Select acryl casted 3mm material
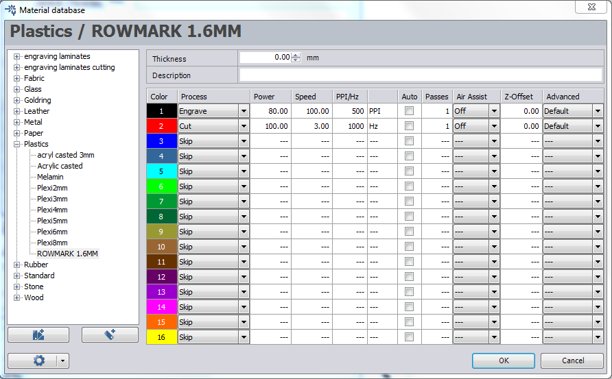This screenshot has width=612, height=379. [x=66, y=155]
